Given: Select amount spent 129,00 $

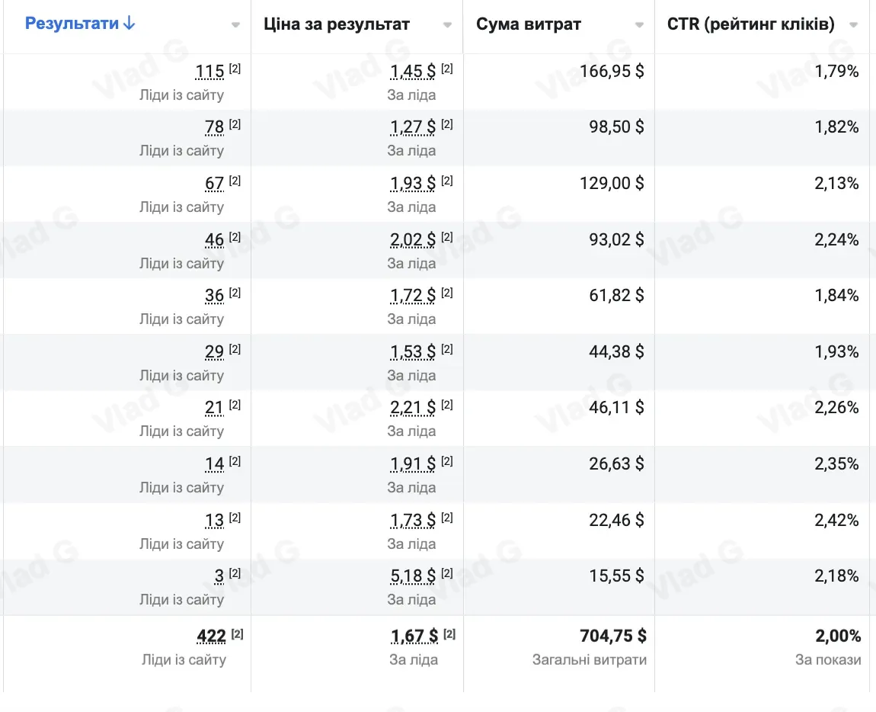Looking at the screenshot, I should (x=612, y=183).
